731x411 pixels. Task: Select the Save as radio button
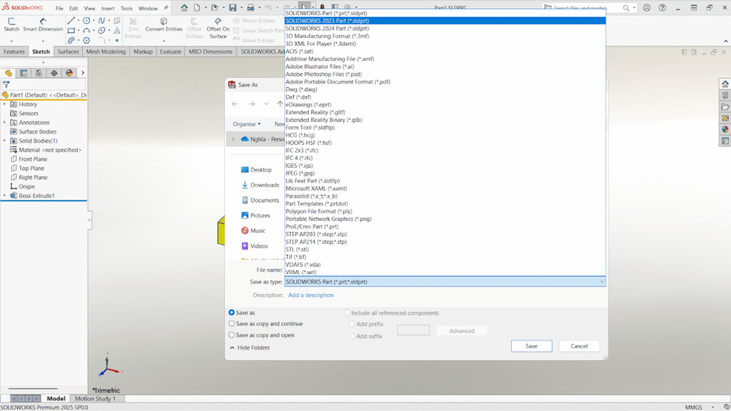tap(232, 313)
